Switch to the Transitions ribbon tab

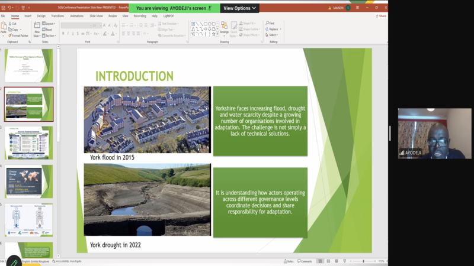tap(57, 16)
